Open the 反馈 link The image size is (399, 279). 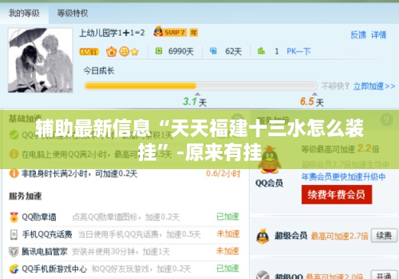click(x=359, y=35)
